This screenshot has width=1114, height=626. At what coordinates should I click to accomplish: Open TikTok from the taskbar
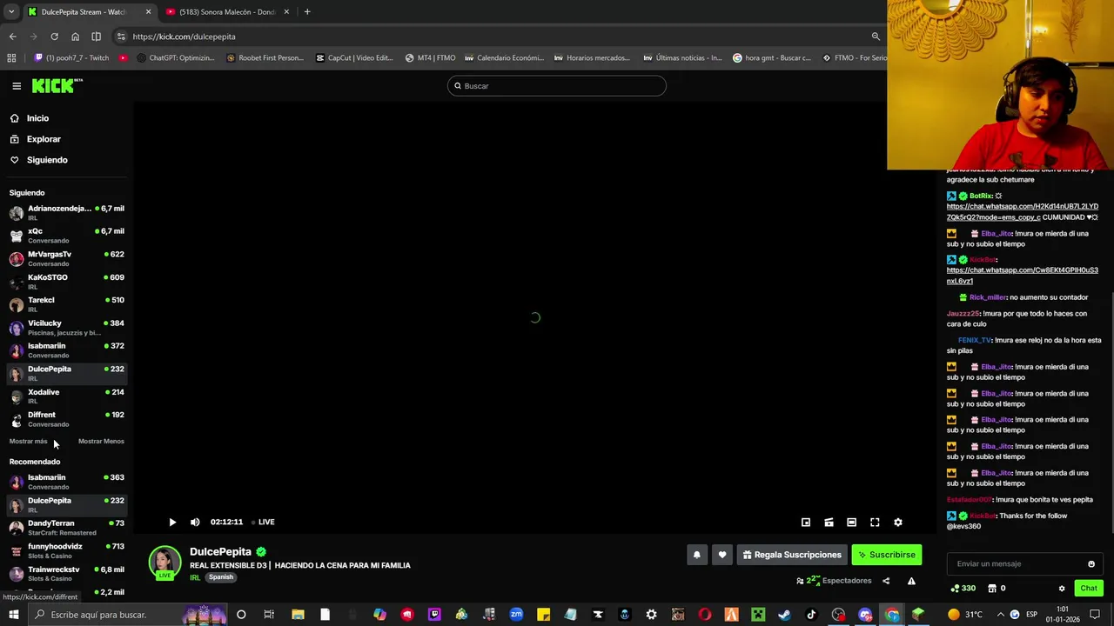pyautogui.click(x=811, y=615)
